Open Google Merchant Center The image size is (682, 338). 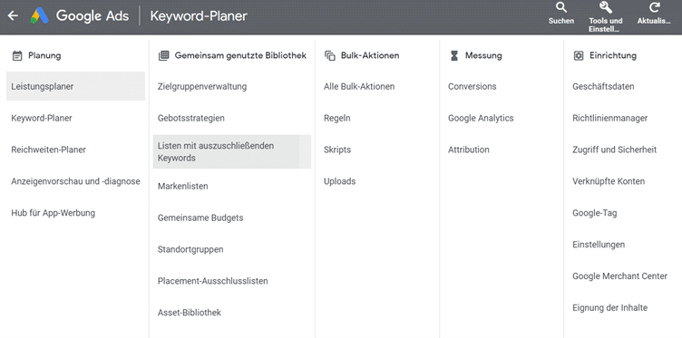(619, 275)
